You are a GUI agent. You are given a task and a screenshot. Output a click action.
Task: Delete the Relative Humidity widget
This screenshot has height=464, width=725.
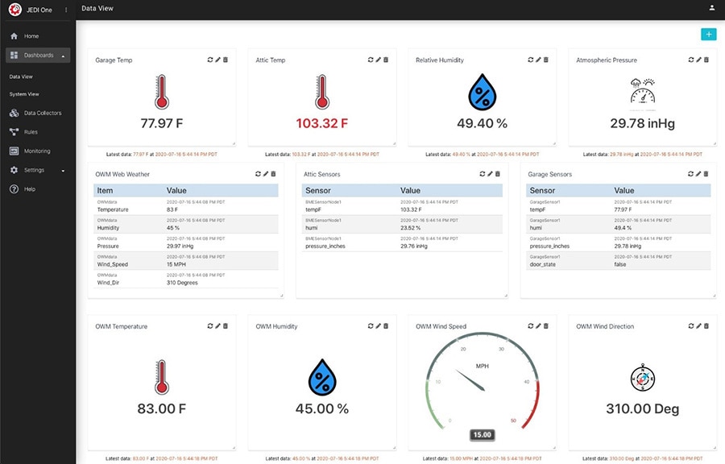[547, 60]
